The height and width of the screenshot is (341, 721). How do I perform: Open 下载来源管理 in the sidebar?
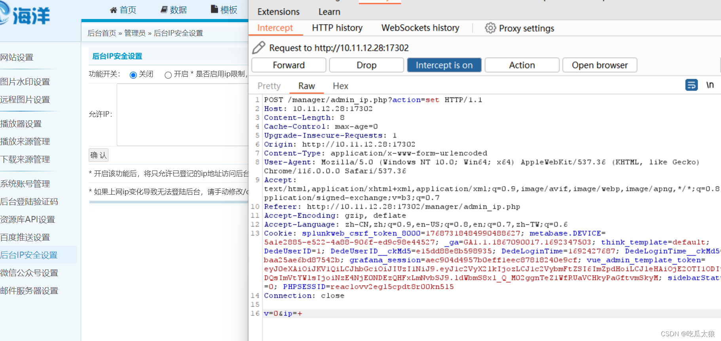point(25,159)
